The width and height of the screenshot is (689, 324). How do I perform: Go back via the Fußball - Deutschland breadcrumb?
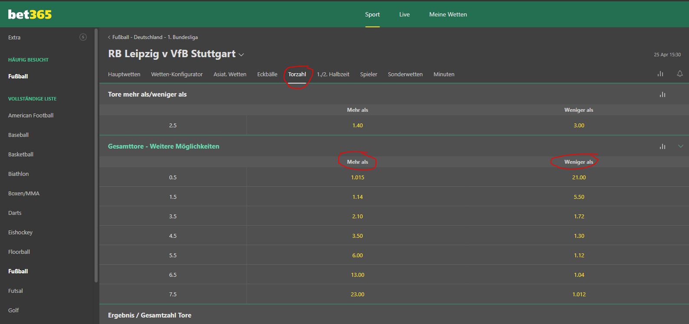coord(153,37)
